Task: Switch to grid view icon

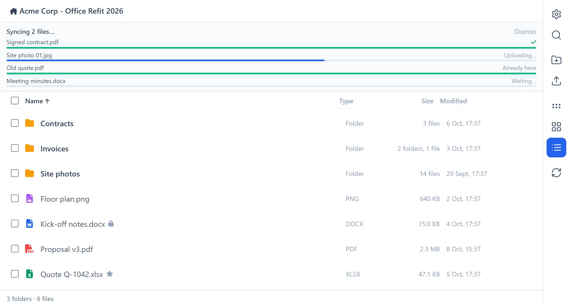Action: tap(556, 127)
